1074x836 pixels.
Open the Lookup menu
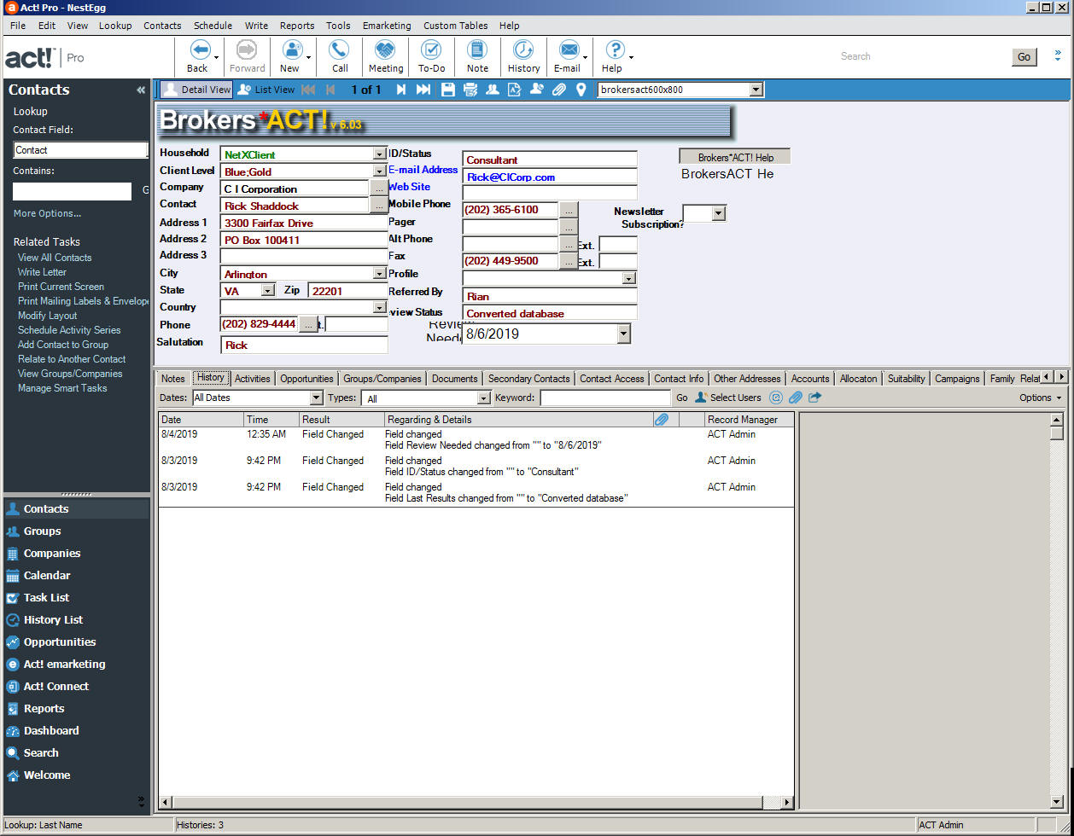pos(115,26)
